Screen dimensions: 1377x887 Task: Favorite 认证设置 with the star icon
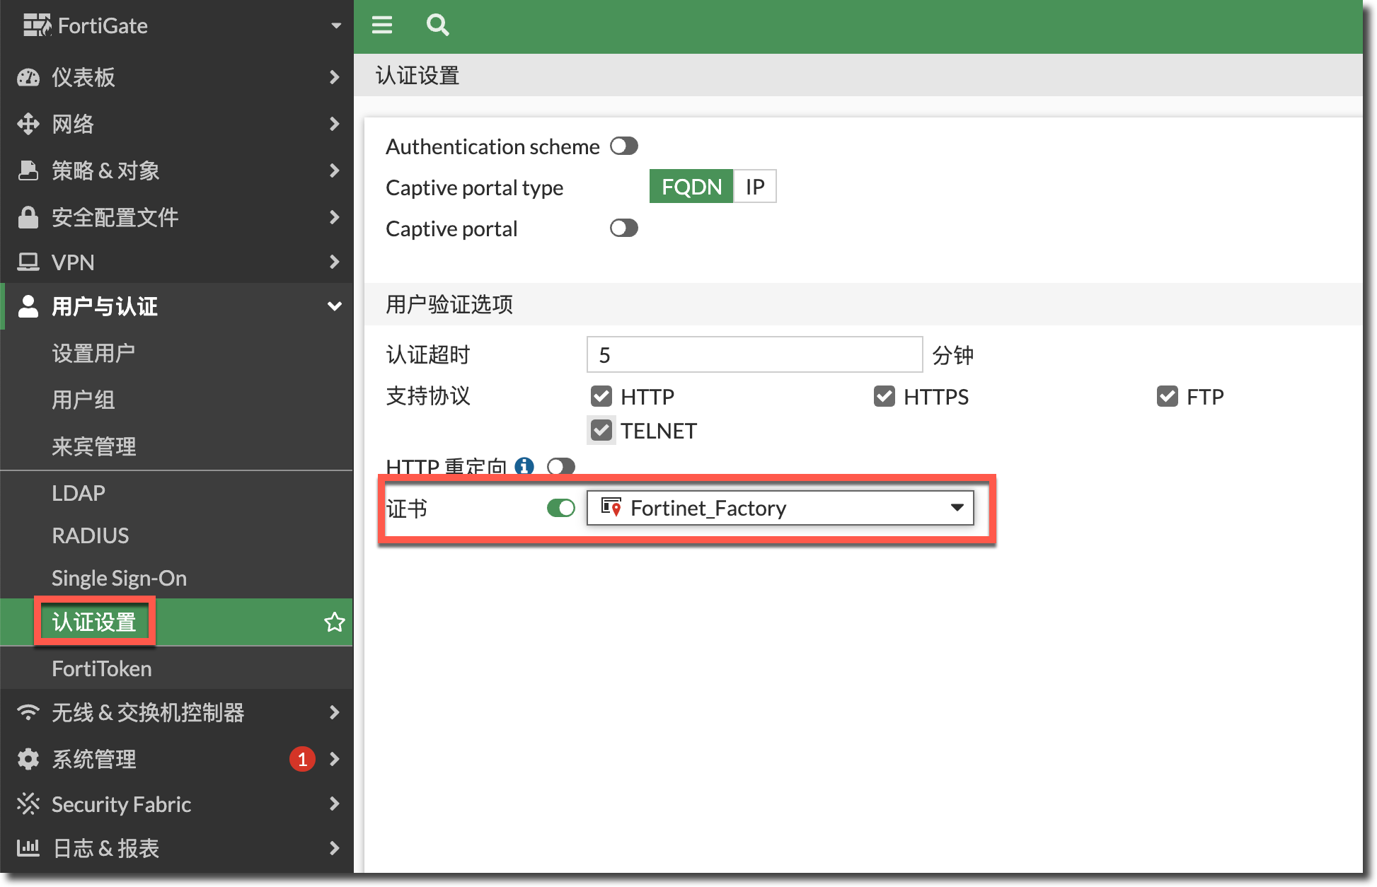click(334, 622)
